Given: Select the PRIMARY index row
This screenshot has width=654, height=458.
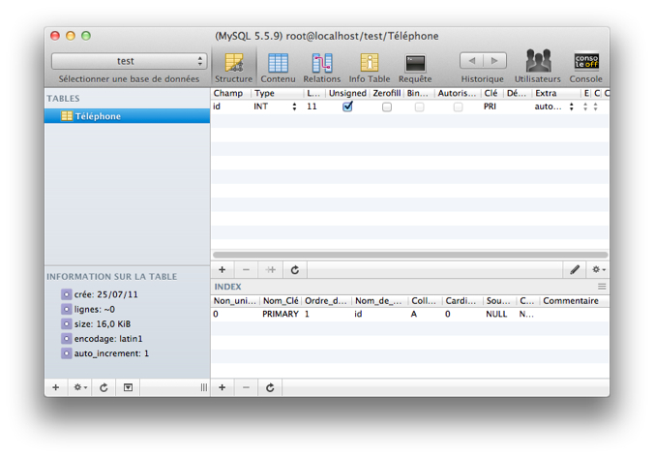Looking at the screenshot, I should [410, 314].
